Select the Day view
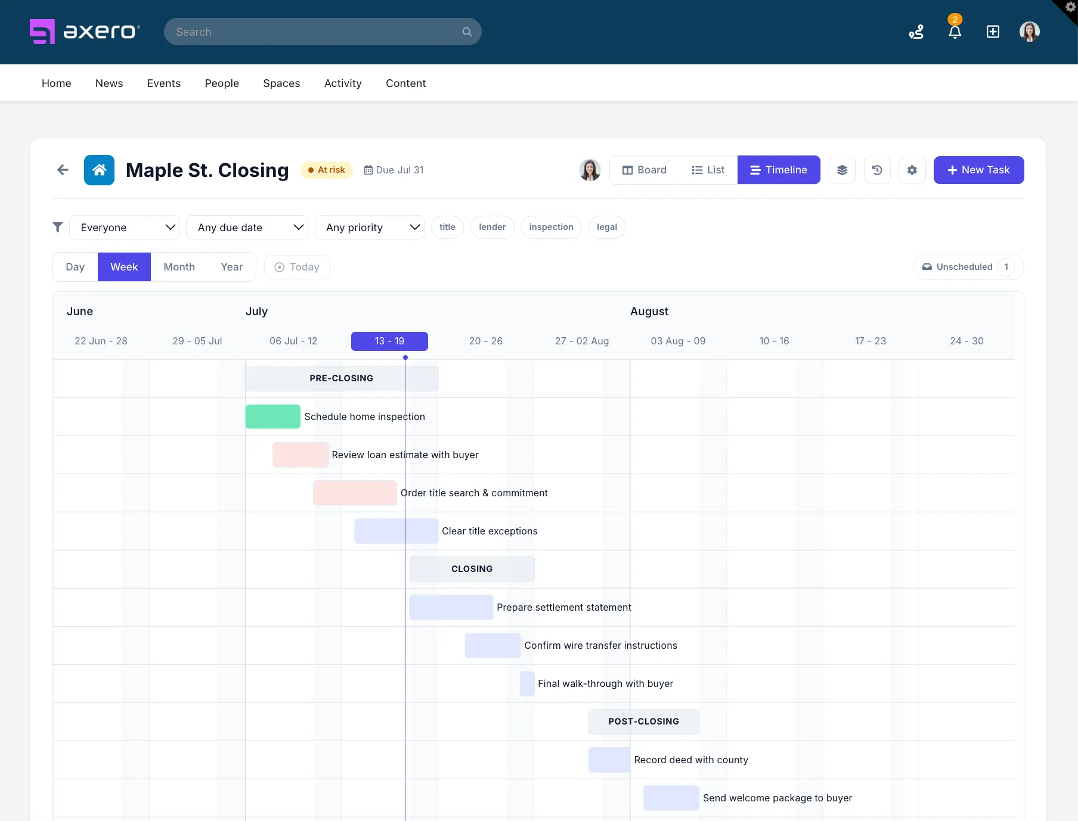Screen dimensions: 1078x821 pos(75,267)
